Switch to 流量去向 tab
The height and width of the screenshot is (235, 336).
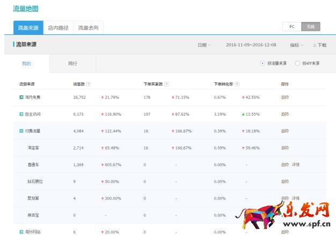(88, 27)
